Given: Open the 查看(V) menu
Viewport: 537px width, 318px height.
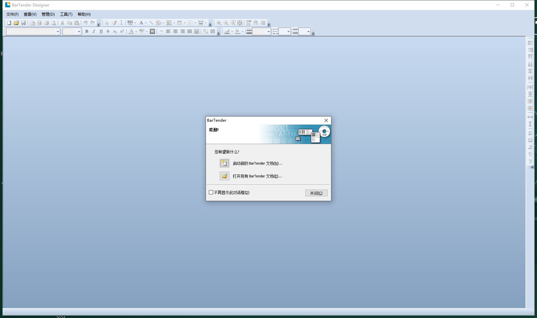Looking at the screenshot, I should (x=30, y=14).
